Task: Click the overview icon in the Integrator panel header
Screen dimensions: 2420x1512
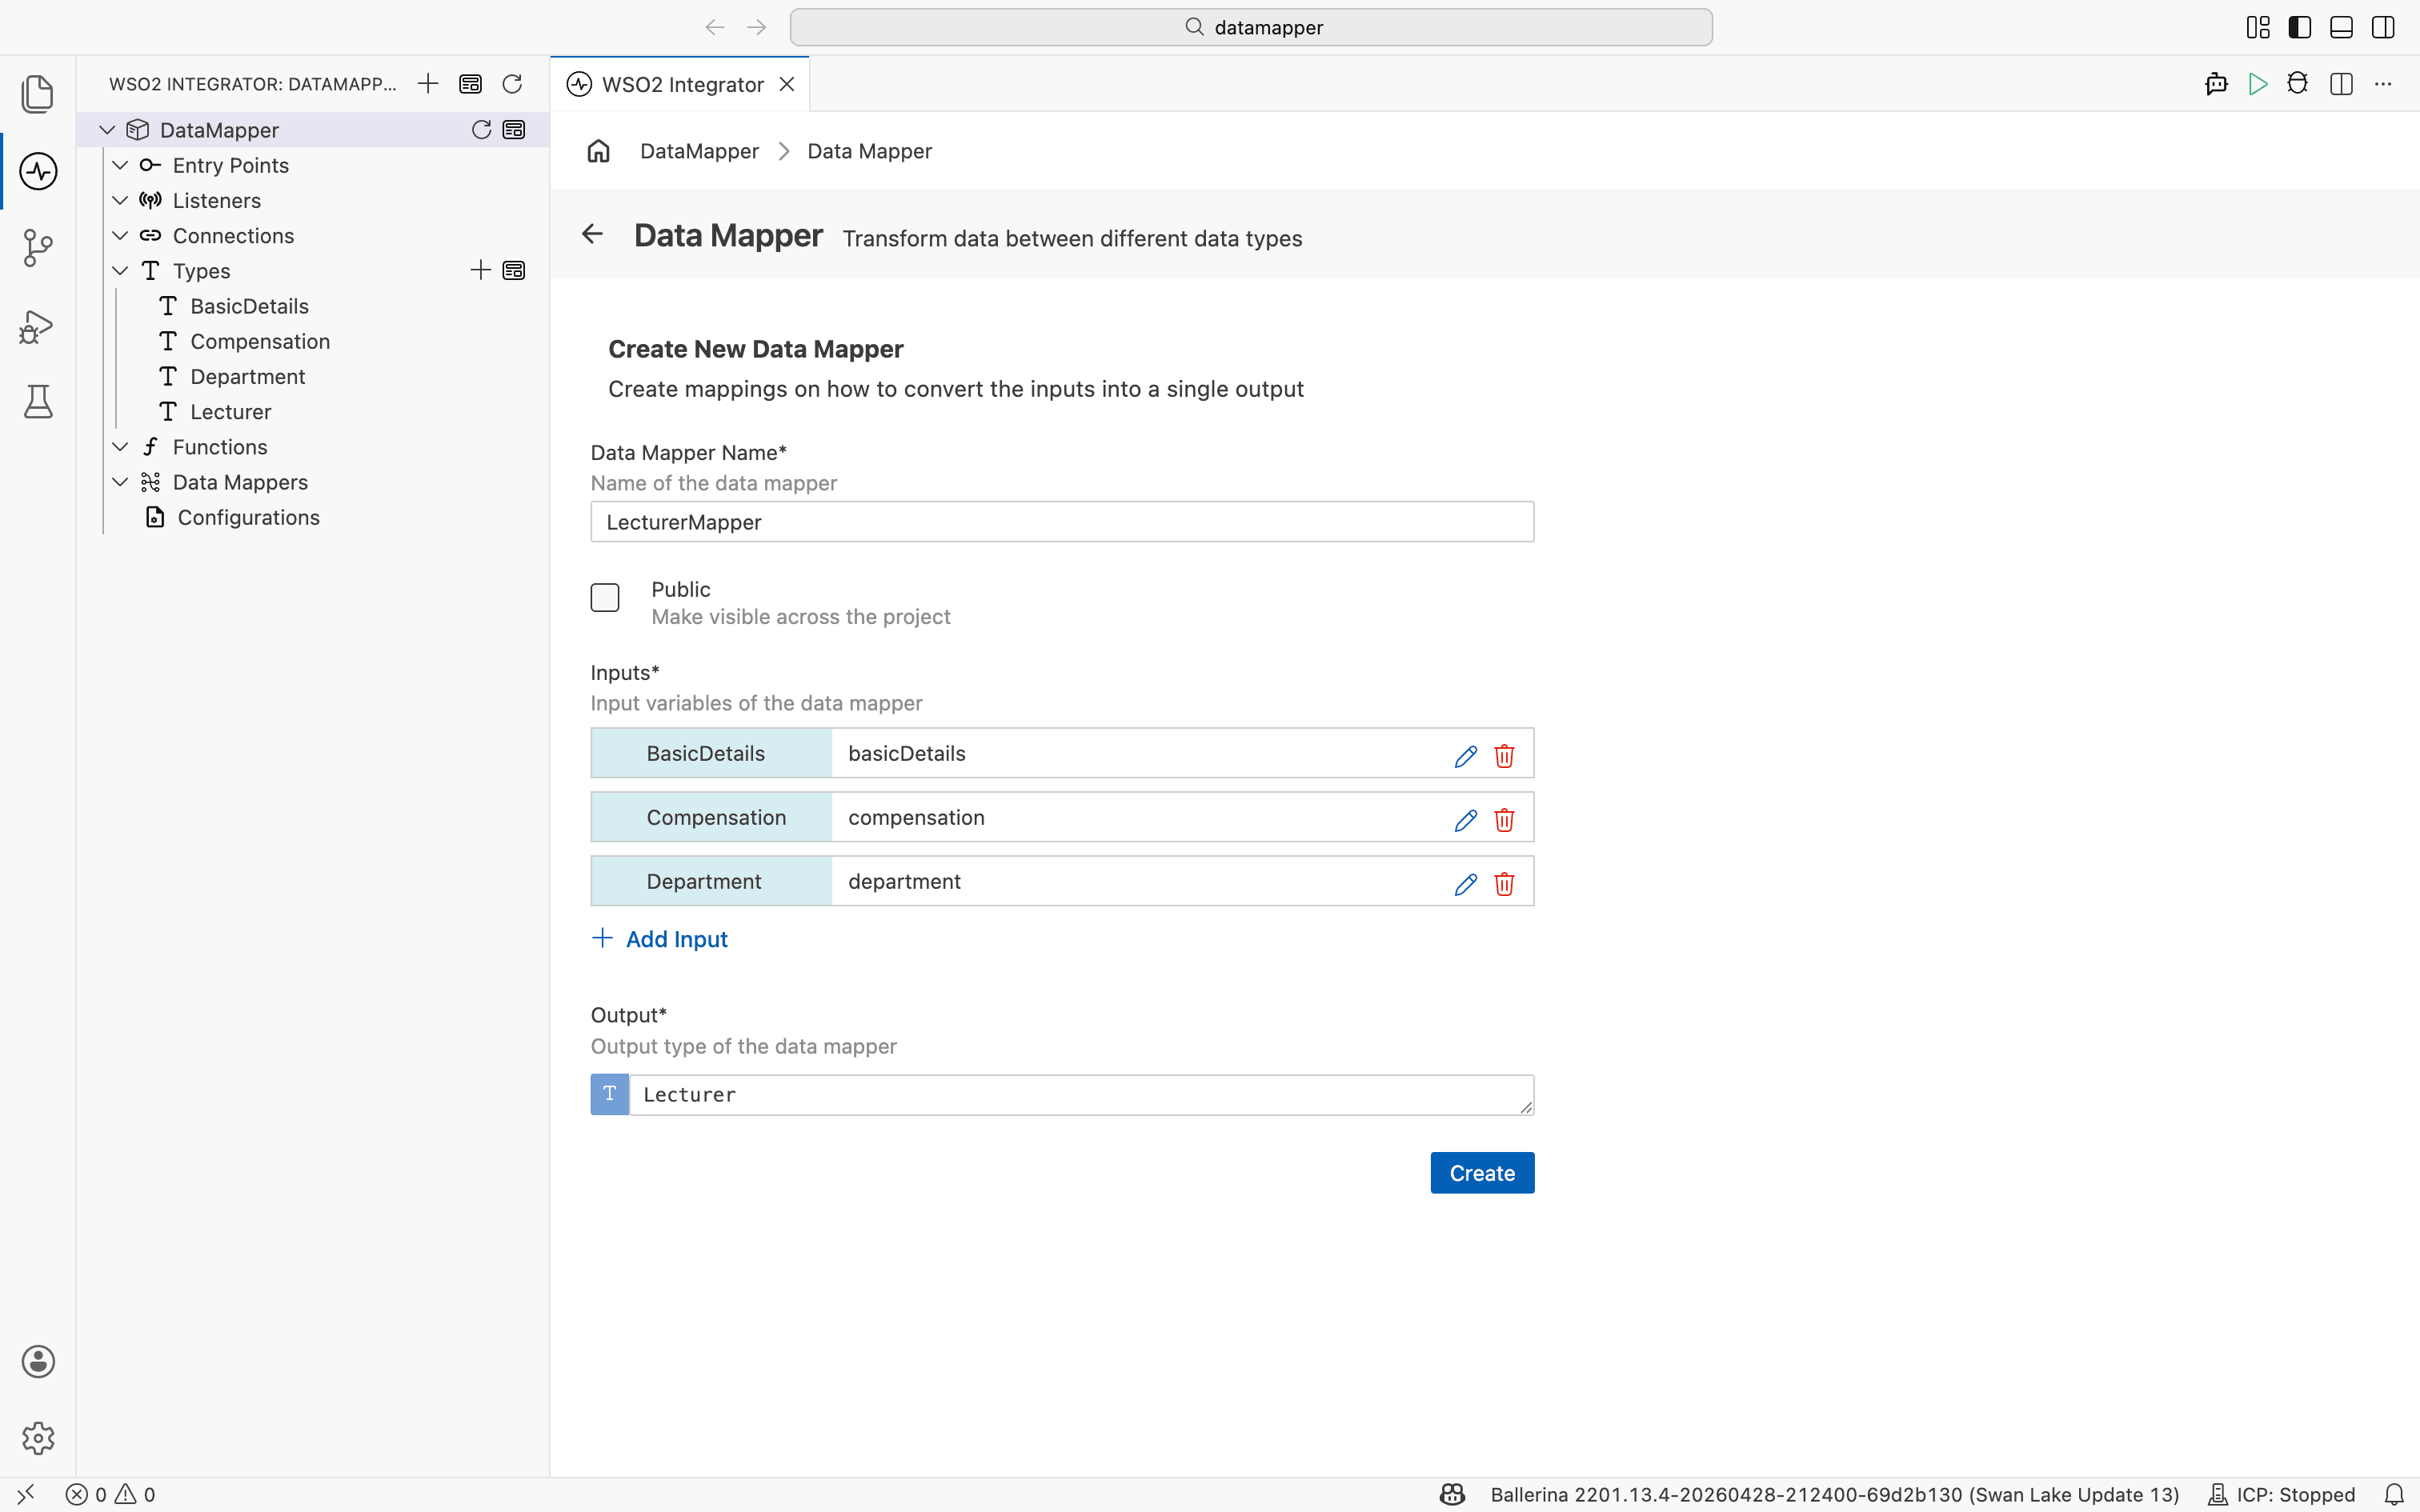Action: coord(470,84)
